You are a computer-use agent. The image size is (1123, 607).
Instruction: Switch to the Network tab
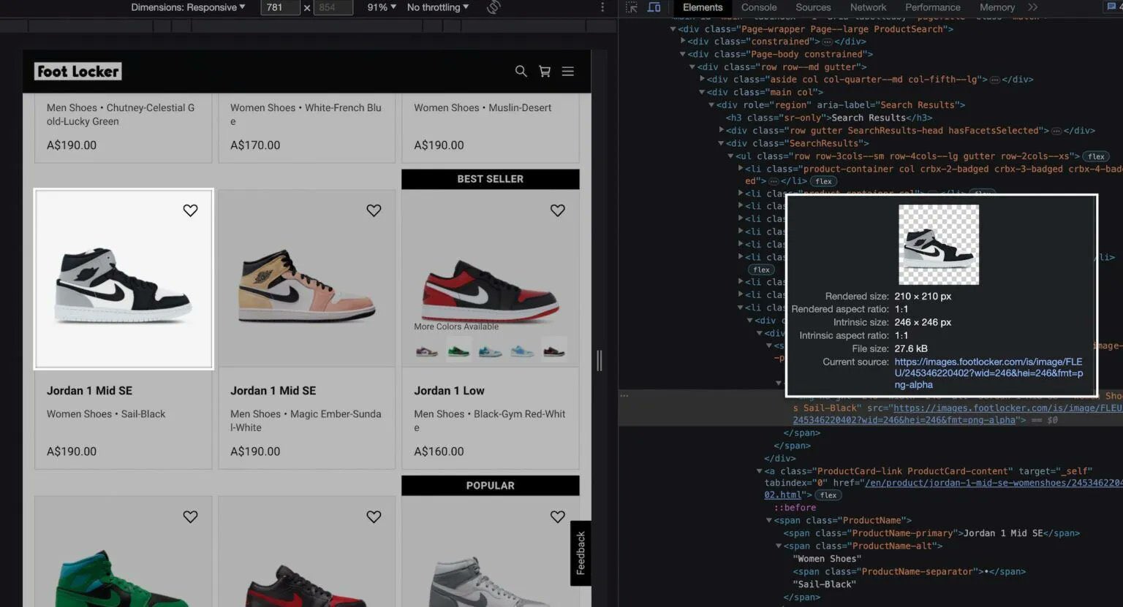pos(869,7)
